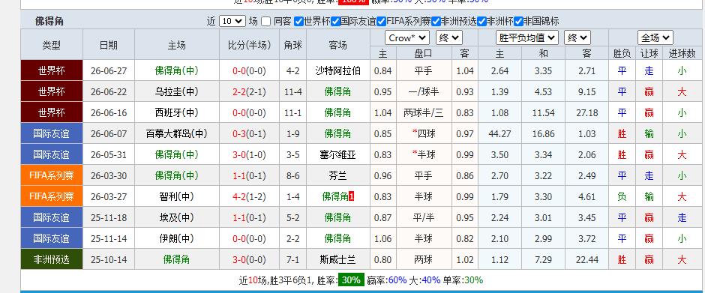Uncheck the 世界杯 filter checkbox
The height and width of the screenshot is (293, 705).
298,21
